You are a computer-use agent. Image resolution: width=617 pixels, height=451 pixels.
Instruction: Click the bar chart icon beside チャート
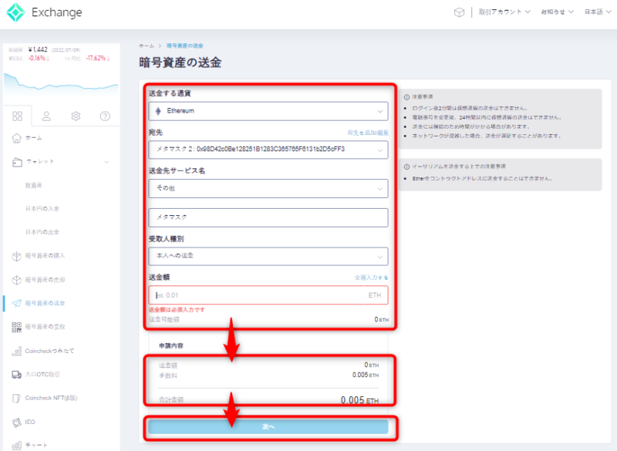tap(16, 446)
